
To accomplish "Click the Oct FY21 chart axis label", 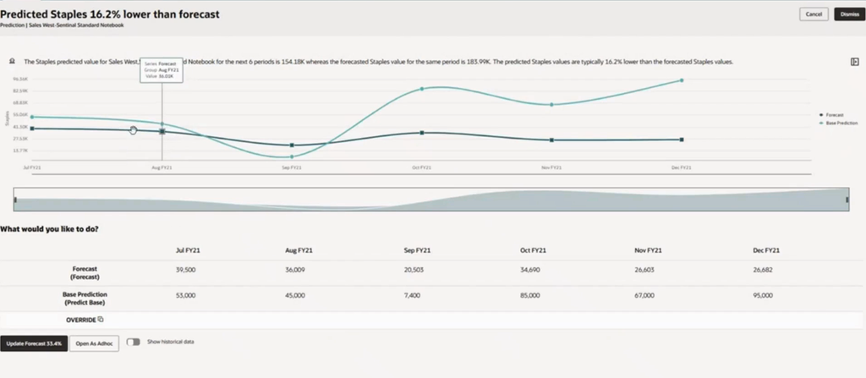I will pyautogui.click(x=421, y=167).
